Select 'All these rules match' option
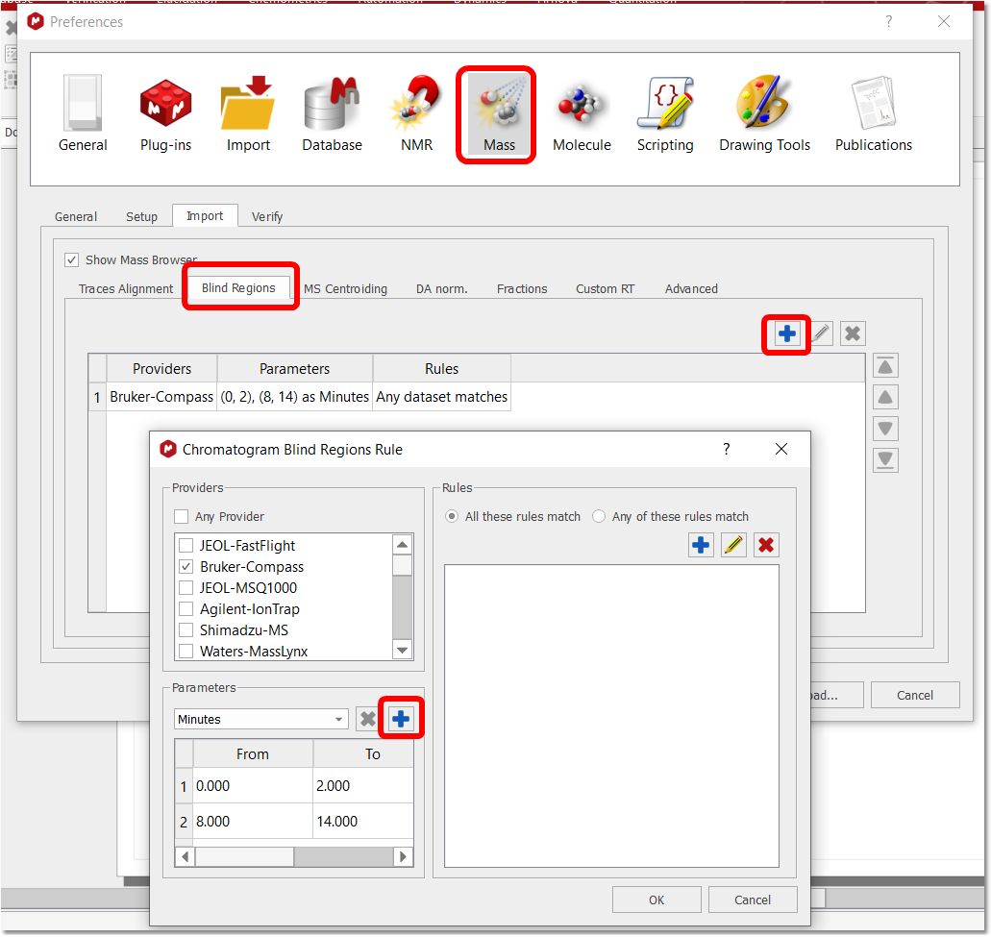 click(x=452, y=517)
